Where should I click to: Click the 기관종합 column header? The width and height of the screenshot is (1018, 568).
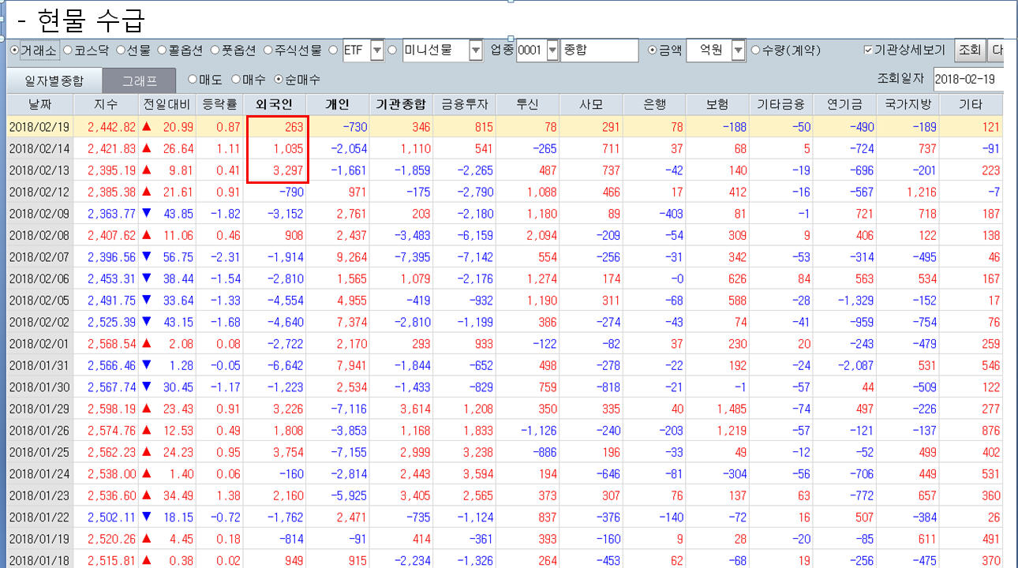point(401,105)
